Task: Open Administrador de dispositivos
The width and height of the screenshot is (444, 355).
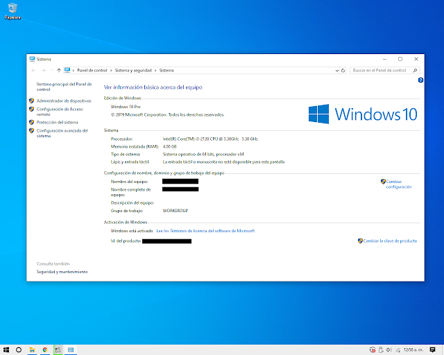Action: pyautogui.click(x=64, y=101)
